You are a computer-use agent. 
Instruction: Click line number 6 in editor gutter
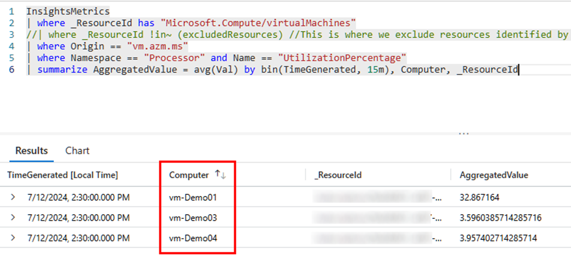[x=12, y=70]
